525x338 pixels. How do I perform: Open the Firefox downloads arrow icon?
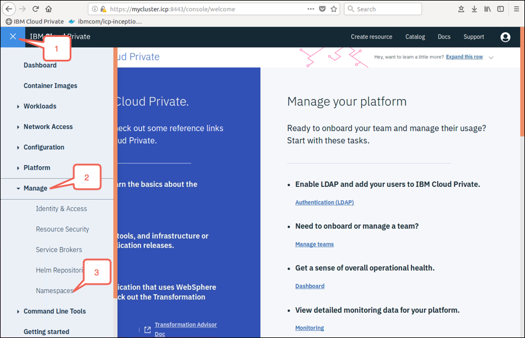pos(474,9)
